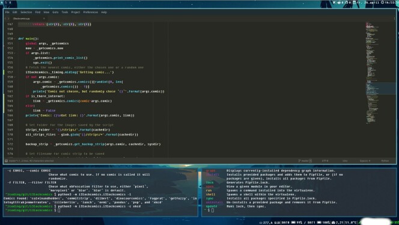Click the comment on line 156
Screen dimensions: 399x225
point(85,67)
